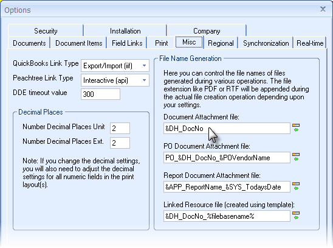Click the Number Decimal Places Unit field
This screenshot has width=333, height=248.
[x=120, y=128]
